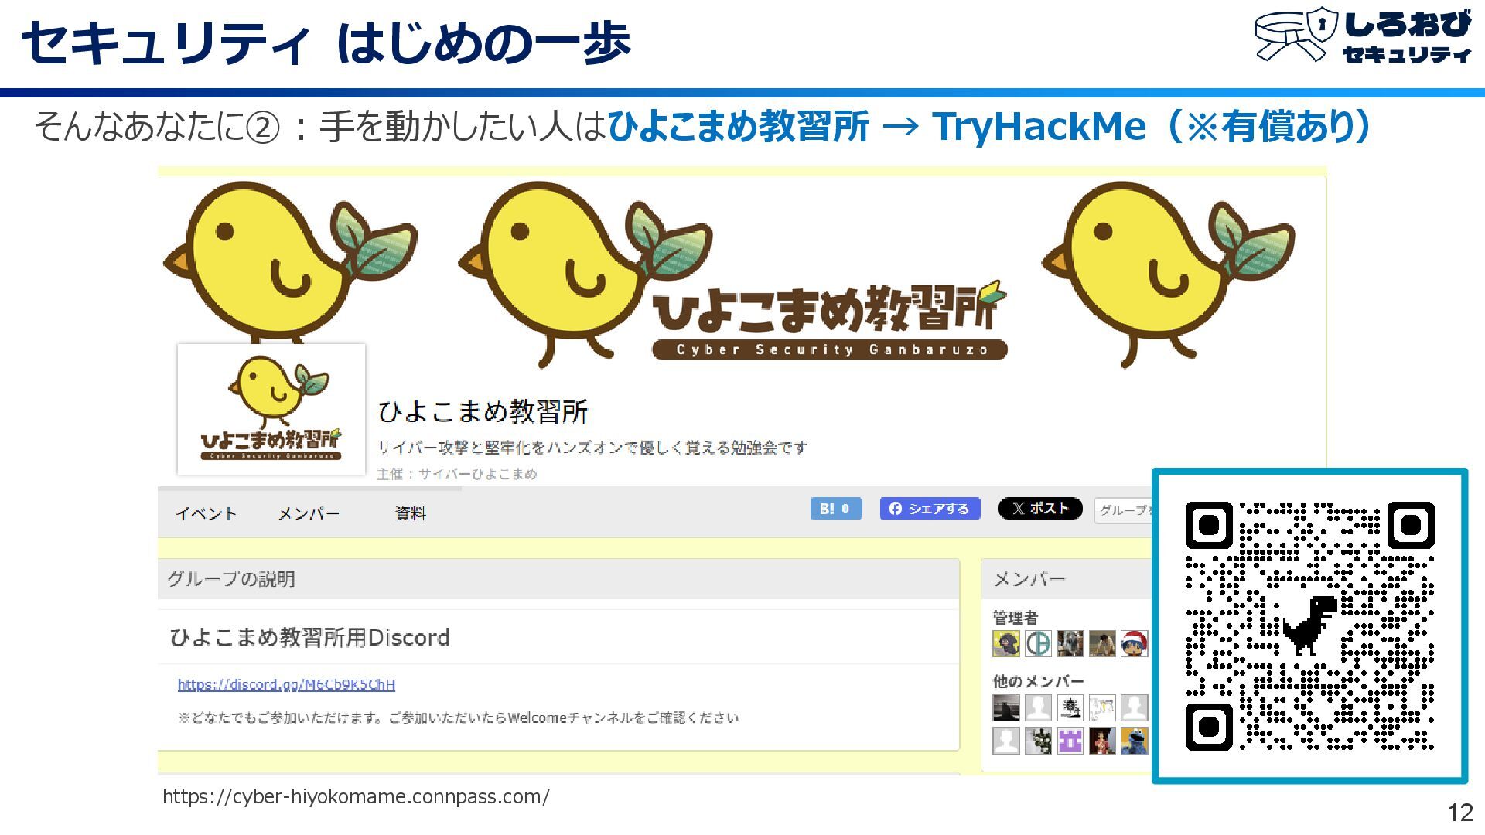Click the square ひよこまめ group logo thumbnail
Image resolution: width=1485 pixels, height=835 pixels.
[x=271, y=409]
